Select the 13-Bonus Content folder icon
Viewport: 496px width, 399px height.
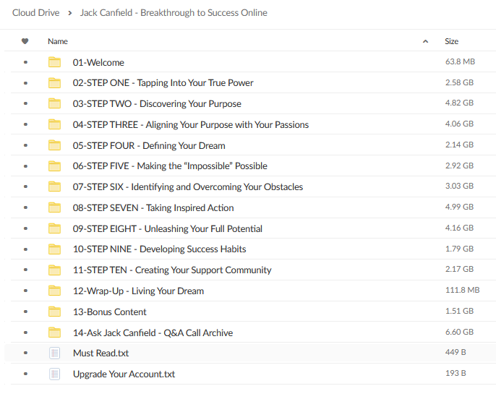click(55, 312)
